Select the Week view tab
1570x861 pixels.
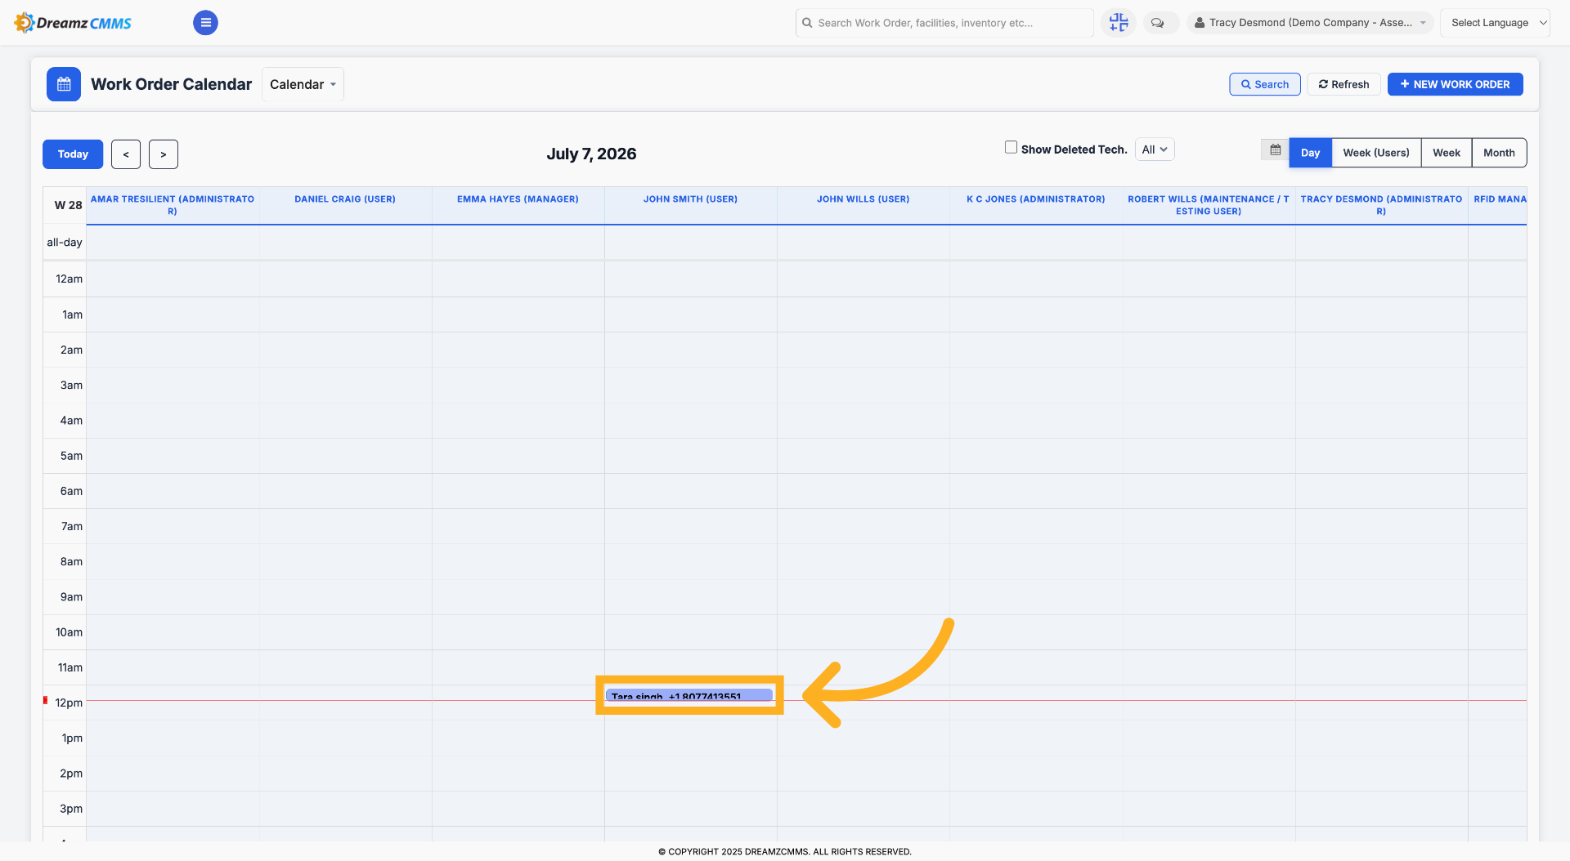pos(1446,153)
